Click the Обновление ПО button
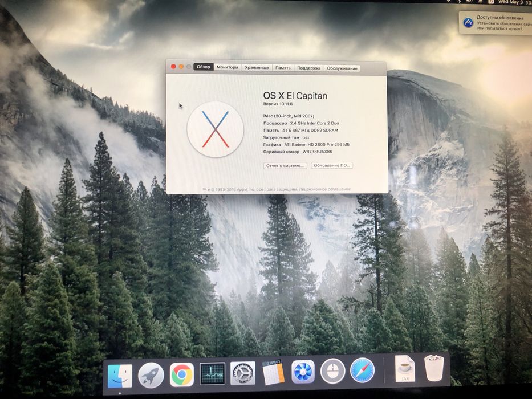This screenshot has width=532, height=399. tap(332, 165)
